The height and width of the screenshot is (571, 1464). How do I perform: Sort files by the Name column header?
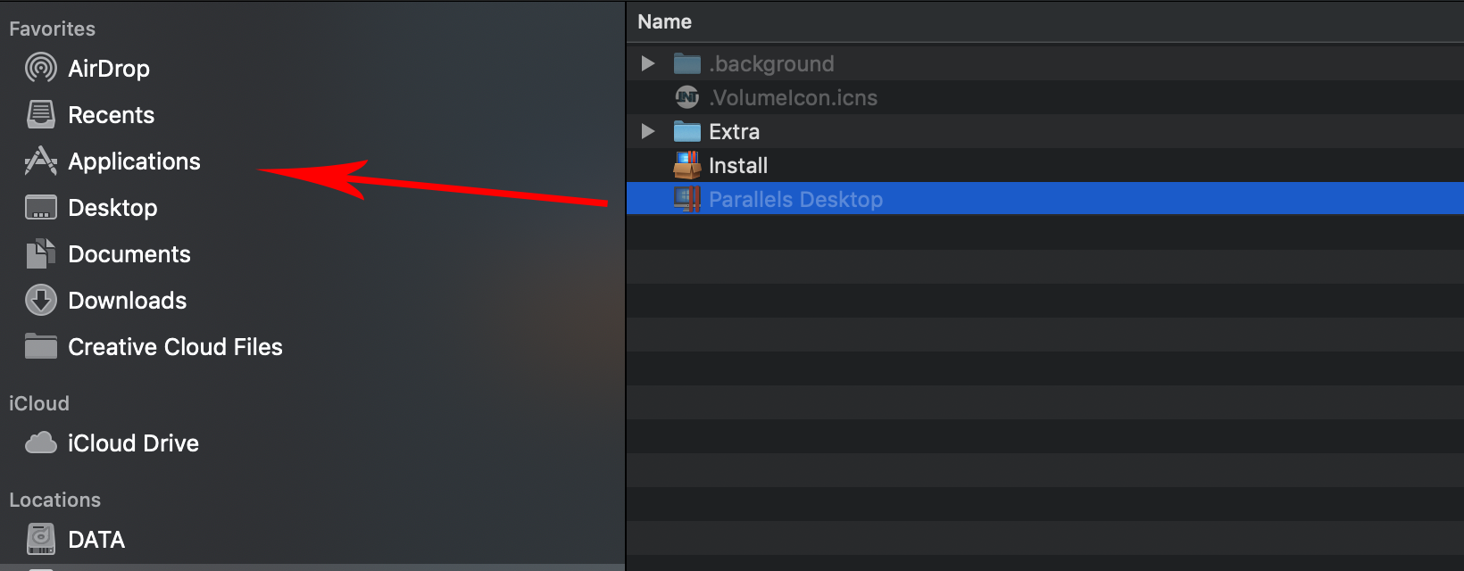pyautogui.click(x=665, y=22)
